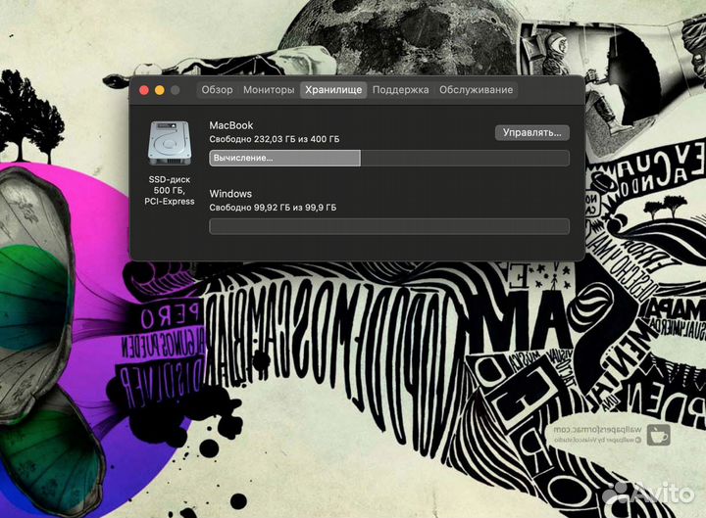Click the Вычисление… segment of MacBook bar
Image resolution: width=706 pixels, height=518 pixels.
point(284,158)
